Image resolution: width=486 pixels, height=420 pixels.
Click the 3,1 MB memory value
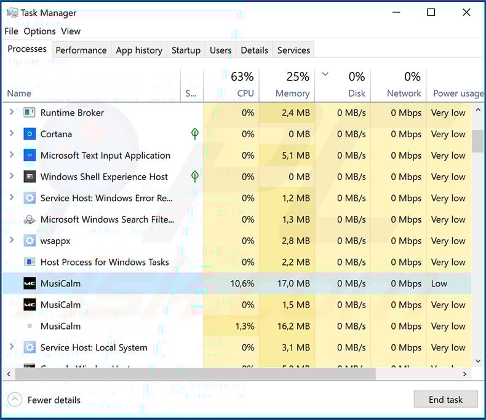[x=296, y=347]
